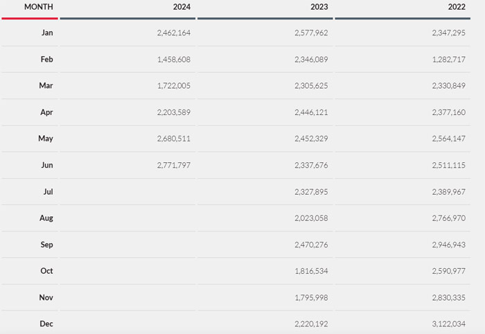Click January 2023 value 2,577,962
Screen dimensions: 485x334
coord(306,33)
